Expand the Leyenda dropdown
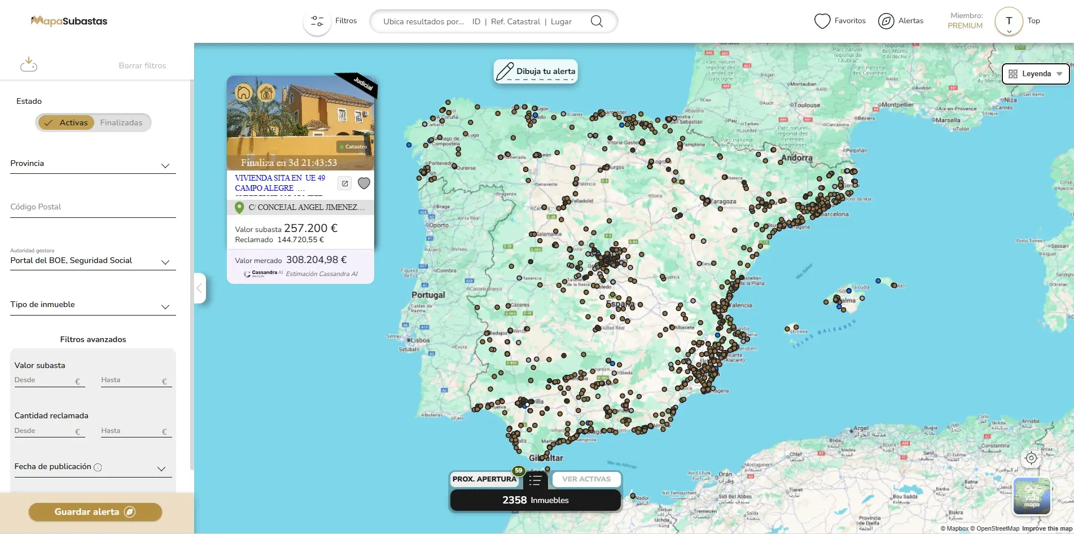This screenshot has height=534, width=1074. coord(1035,74)
